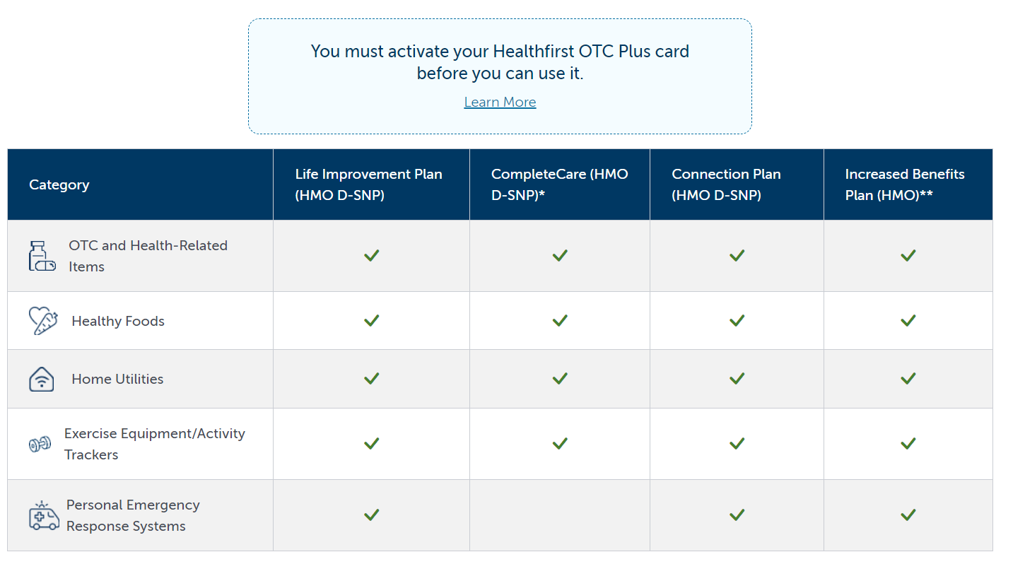Select the Increased Benefits Plan column header
This screenshot has height=564, width=1025.
[x=908, y=184]
